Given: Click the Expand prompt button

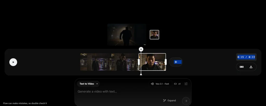Looking at the screenshot, I should pyautogui.click(x=169, y=101).
